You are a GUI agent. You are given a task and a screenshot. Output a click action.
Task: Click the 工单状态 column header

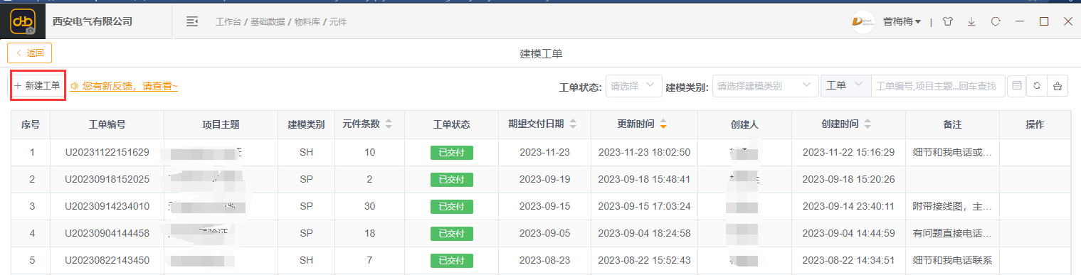click(451, 124)
